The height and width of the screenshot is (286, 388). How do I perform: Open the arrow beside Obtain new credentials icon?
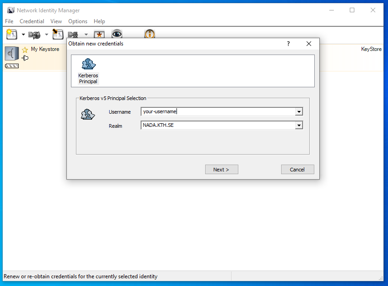click(x=23, y=35)
